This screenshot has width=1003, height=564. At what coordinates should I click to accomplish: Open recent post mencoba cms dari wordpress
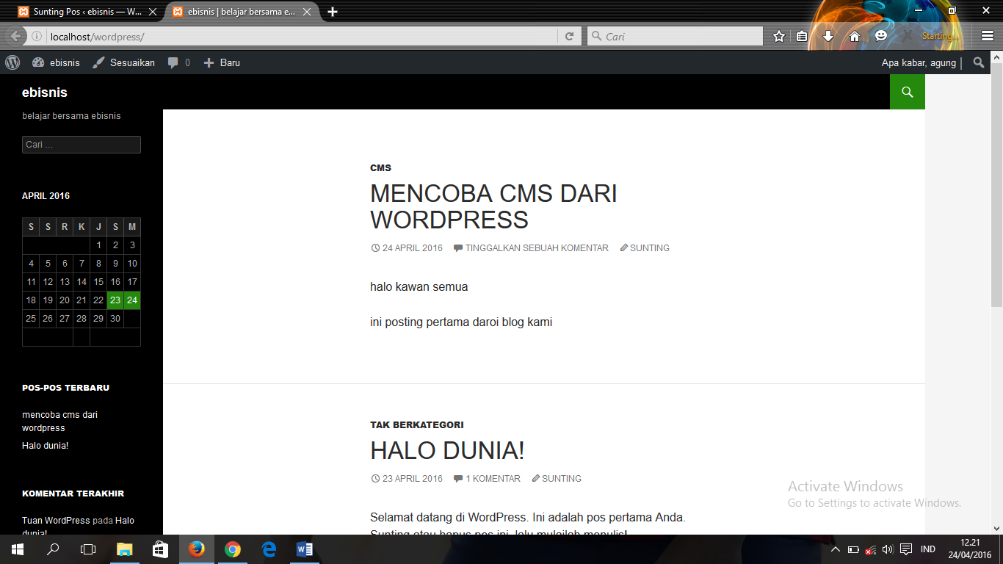point(59,422)
